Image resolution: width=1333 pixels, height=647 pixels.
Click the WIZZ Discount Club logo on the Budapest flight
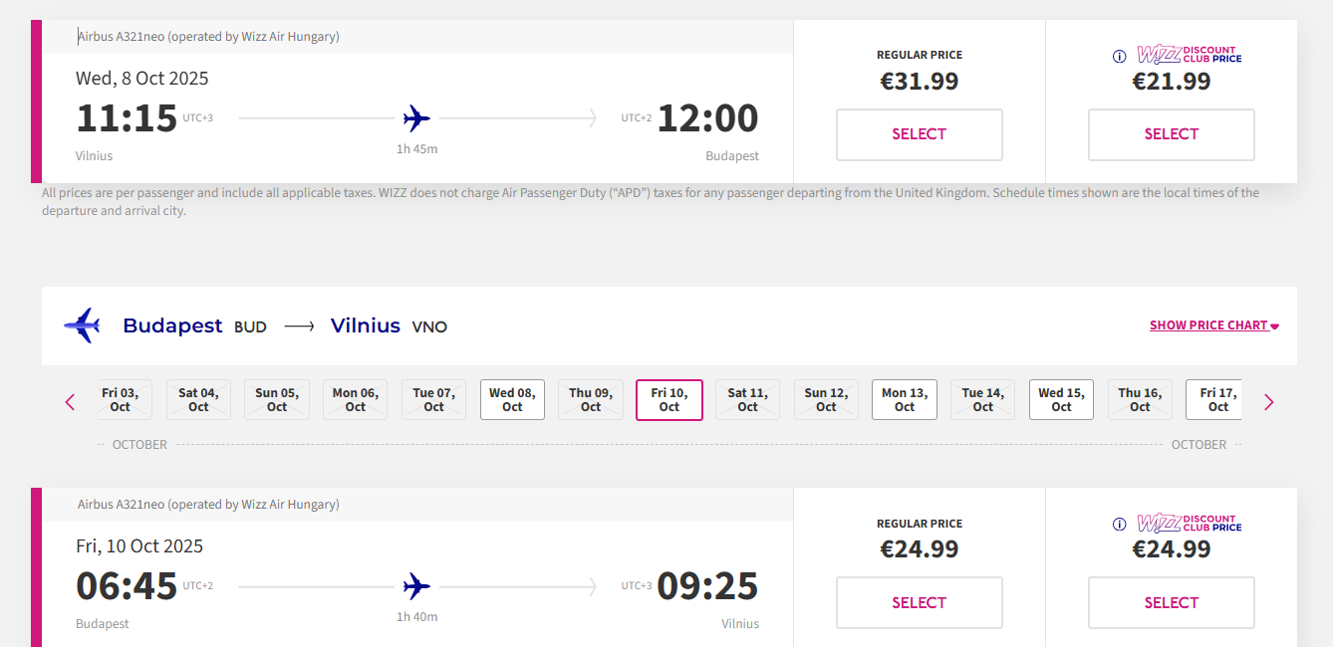coord(1190,55)
